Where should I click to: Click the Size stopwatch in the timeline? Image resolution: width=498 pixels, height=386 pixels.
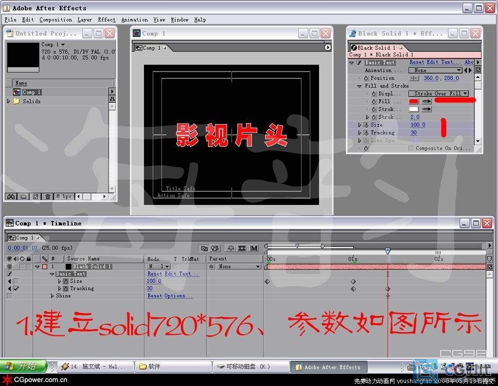coord(66,281)
